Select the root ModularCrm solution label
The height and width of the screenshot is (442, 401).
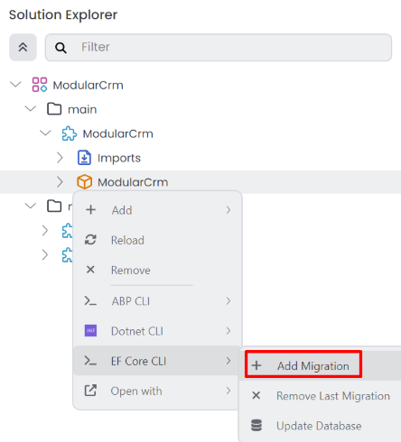pyautogui.click(x=89, y=86)
